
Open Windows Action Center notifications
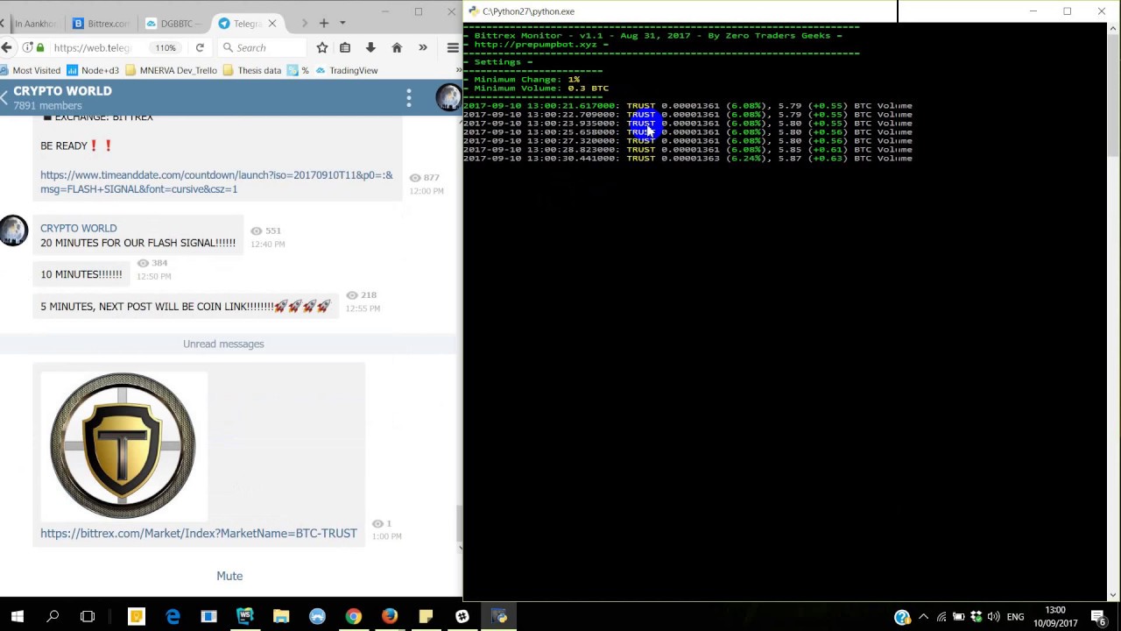tap(1098, 617)
